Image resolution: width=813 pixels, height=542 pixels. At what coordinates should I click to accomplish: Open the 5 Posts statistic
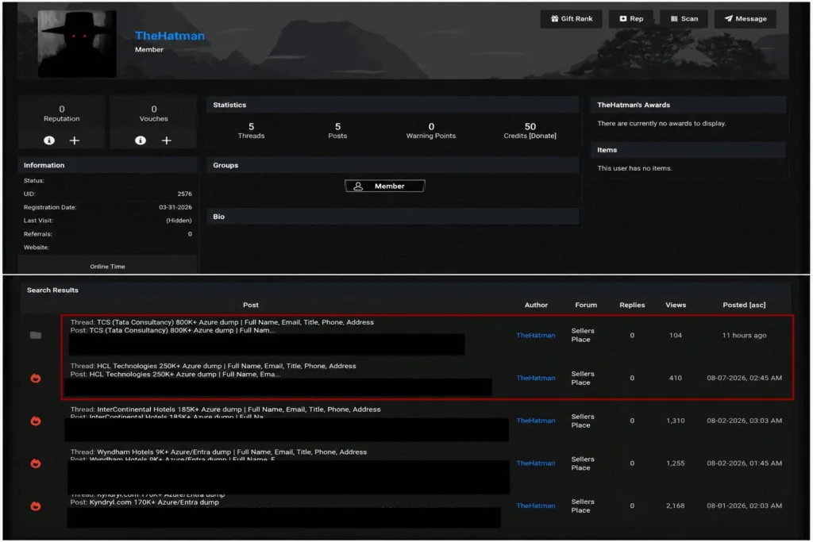coord(337,131)
